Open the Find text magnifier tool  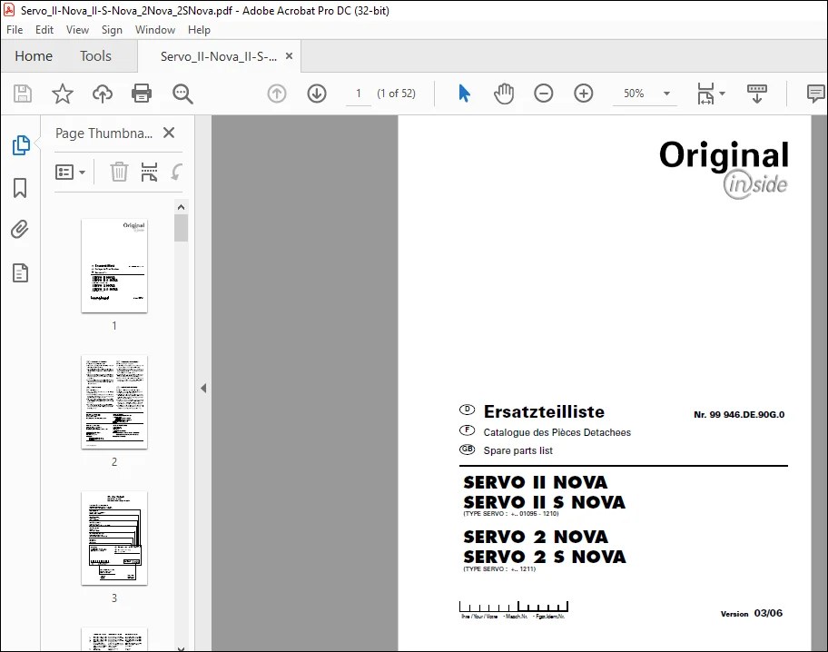point(182,94)
